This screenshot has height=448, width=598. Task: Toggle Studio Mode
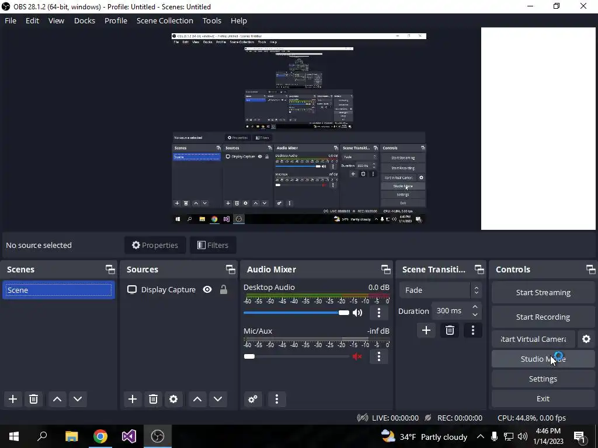pyautogui.click(x=543, y=359)
